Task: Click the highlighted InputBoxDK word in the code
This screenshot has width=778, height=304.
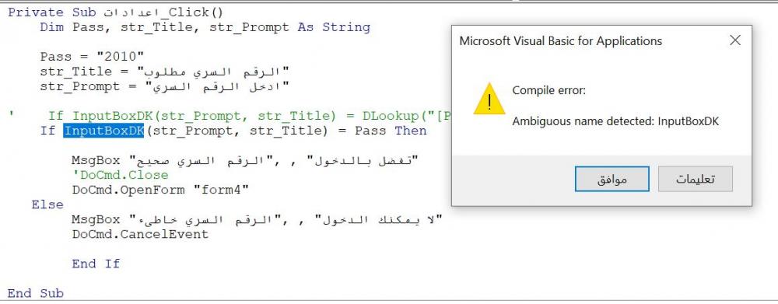Action: pyautogui.click(x=103, y=131)
